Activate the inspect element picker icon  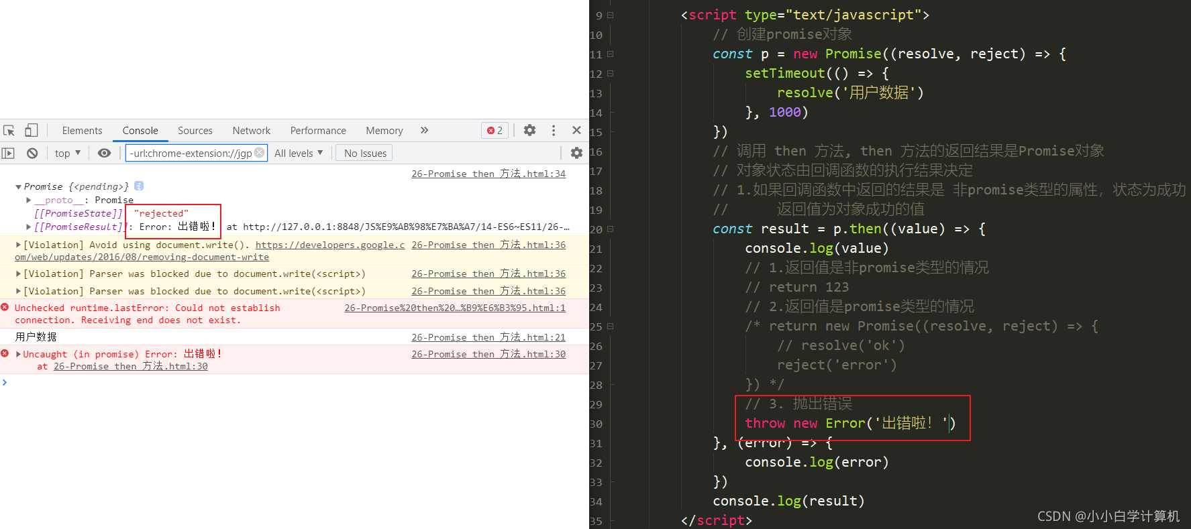coord(9,131)
